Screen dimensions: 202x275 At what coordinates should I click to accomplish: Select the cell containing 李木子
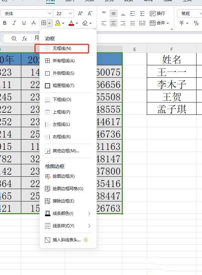pos(171,84)
